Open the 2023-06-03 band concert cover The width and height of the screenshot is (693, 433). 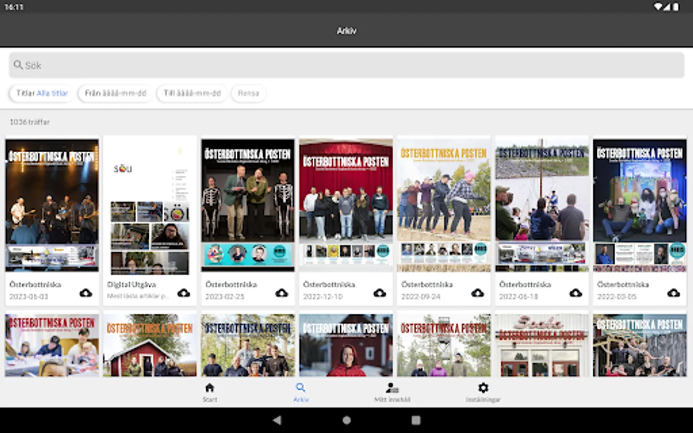(52, 205)
